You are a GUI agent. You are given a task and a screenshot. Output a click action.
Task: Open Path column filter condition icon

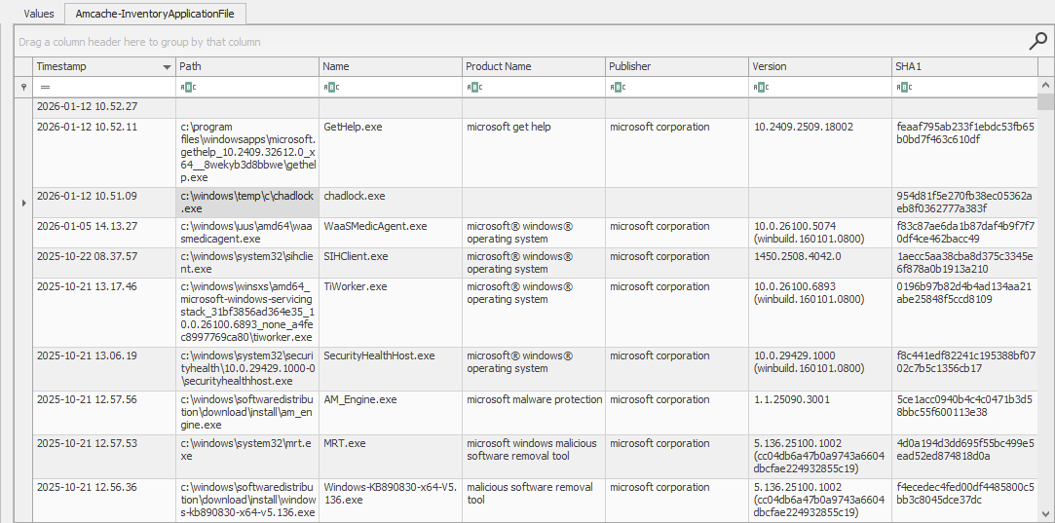(x=186, y=87)
